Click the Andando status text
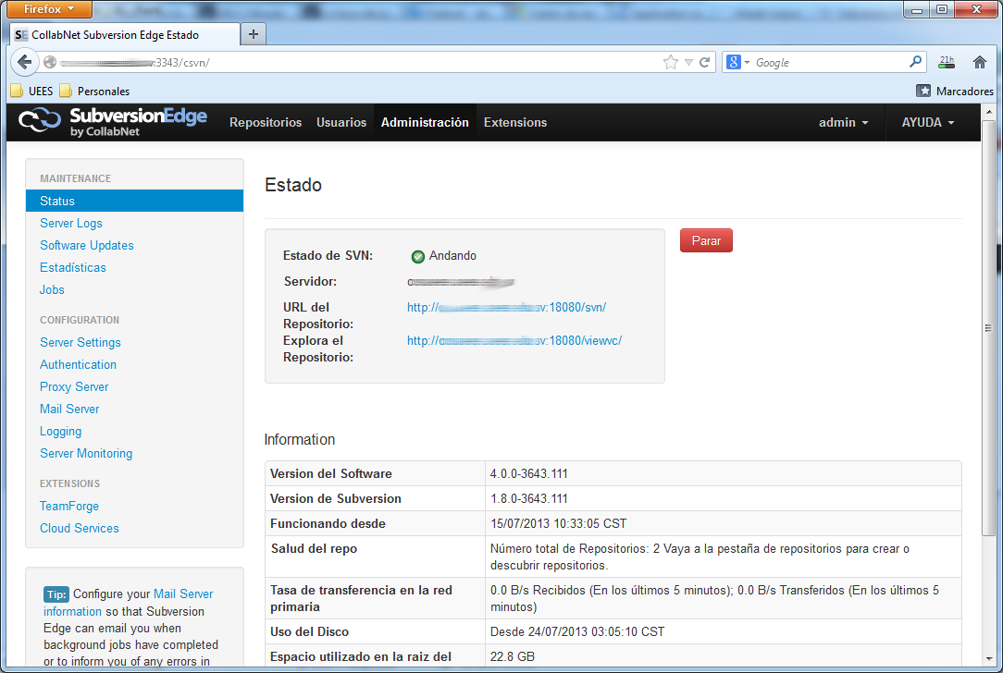 tap(452, 256)
